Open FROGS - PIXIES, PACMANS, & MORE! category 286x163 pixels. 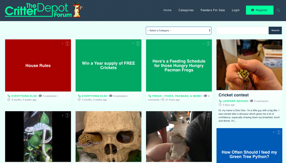point(177,96)
